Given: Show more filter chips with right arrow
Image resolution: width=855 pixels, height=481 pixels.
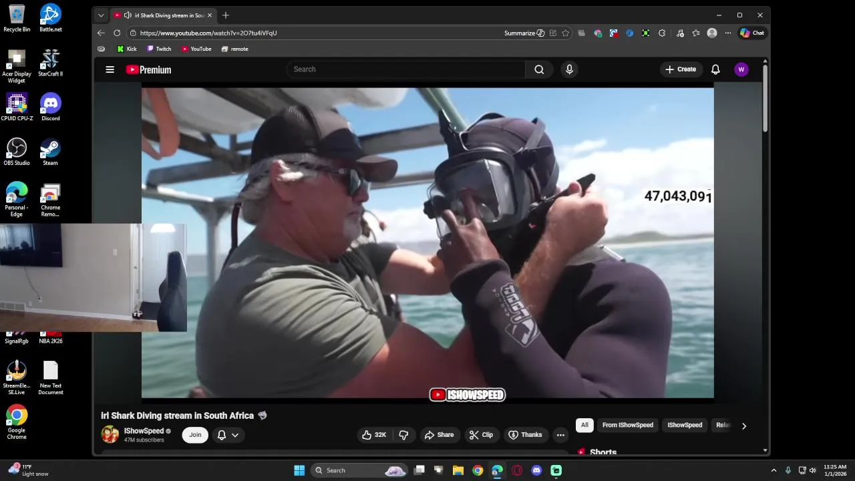Looking at the screenshot, I should coord(744,426).
